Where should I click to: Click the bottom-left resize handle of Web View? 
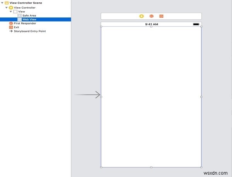pos(101,167)
